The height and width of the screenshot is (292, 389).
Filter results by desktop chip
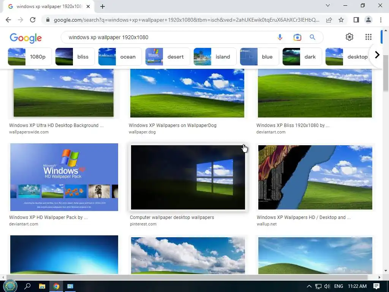(349, 57)
